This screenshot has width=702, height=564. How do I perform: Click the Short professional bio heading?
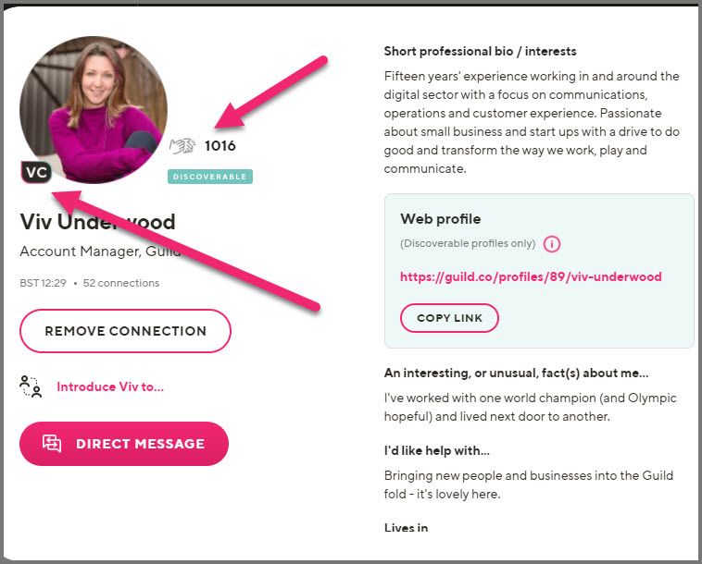point(480,52)
